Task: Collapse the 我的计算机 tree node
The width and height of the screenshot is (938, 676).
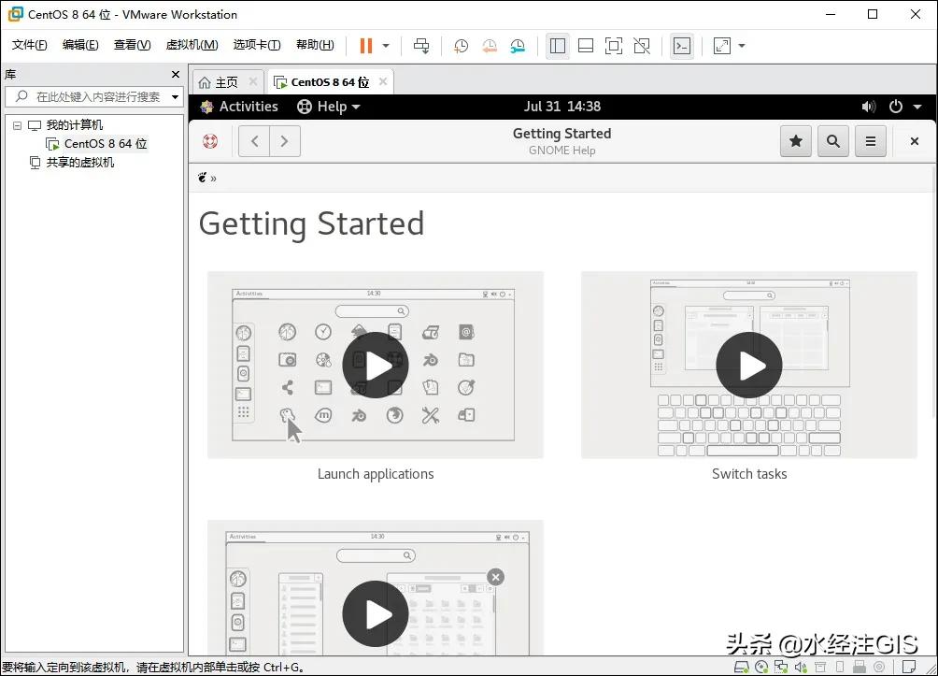Action: click(16, 124)
